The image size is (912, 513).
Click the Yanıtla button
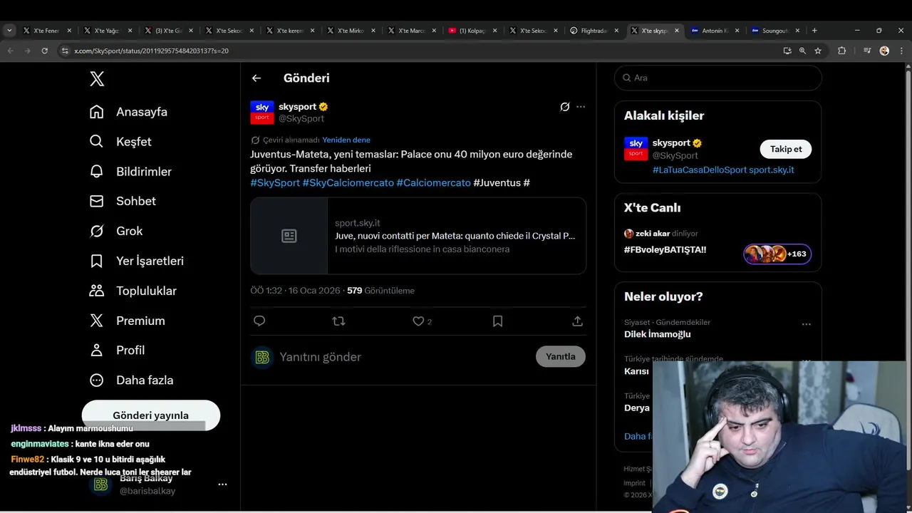click(x=561, y=356)
